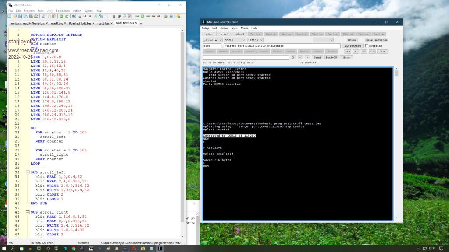Open the picomite device type dropdown

[x=220, y=40]
